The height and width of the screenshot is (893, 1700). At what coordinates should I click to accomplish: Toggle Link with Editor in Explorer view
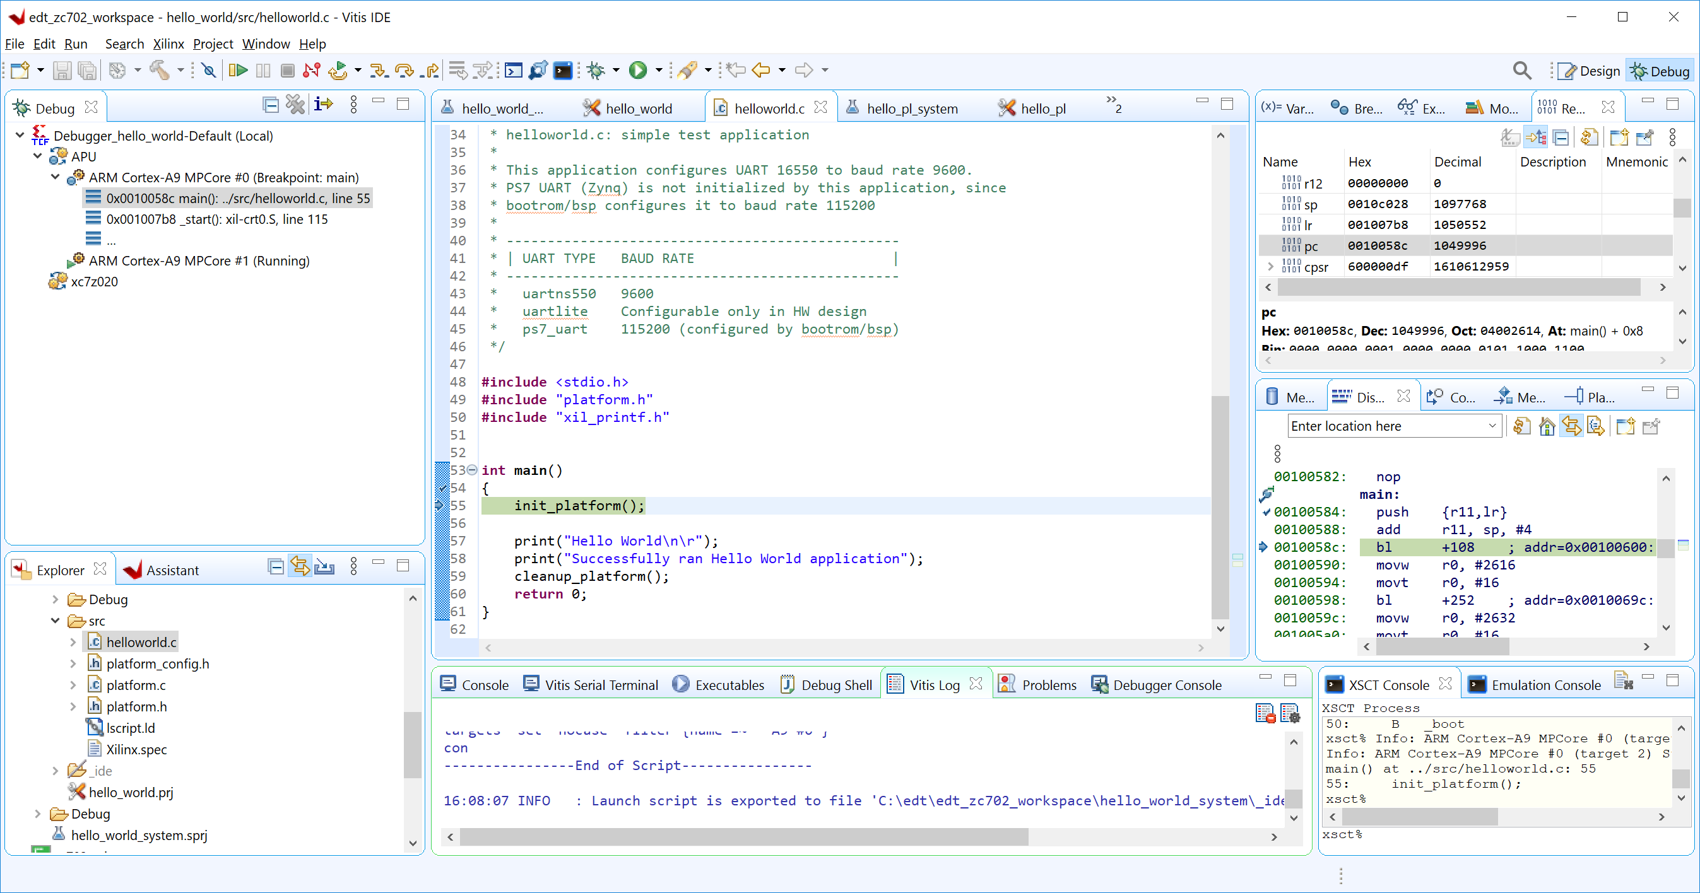(300, 566)
